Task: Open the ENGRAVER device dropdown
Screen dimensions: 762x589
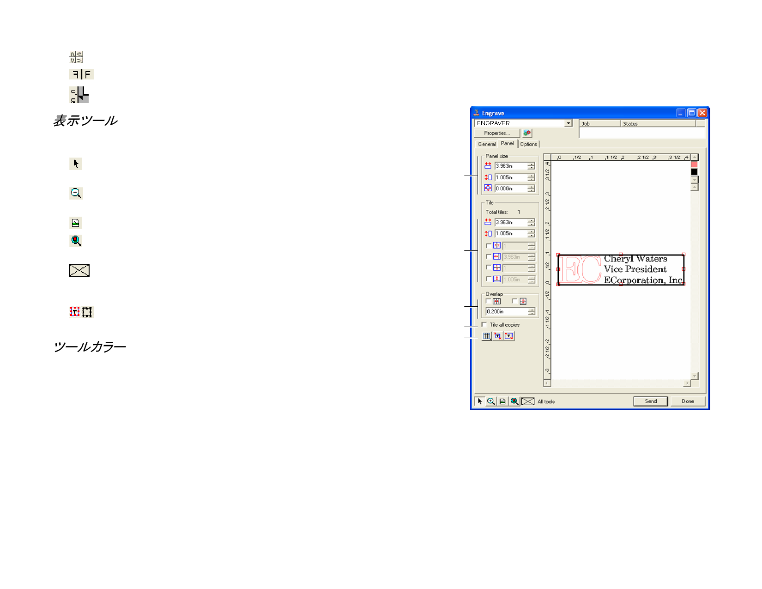Action: click(568, 123)
